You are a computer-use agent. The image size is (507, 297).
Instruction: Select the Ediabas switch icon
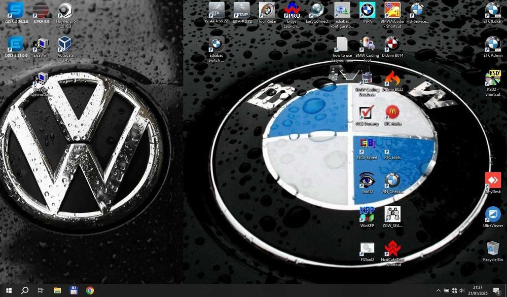pos(216,44)
